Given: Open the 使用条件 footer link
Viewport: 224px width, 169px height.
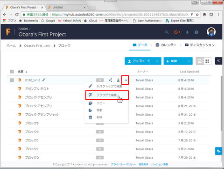Looking at the screenshot, I should [x=143, y=164].
